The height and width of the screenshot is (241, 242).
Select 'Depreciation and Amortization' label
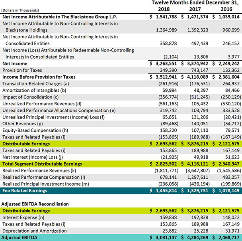[35, 231]
